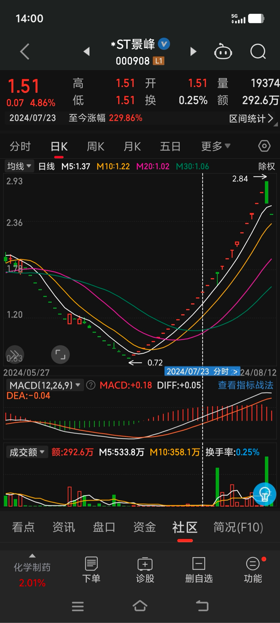Open 区间统计 interval statistics
The height and width of the screenshot is (623, 280).
click(251, 118)
